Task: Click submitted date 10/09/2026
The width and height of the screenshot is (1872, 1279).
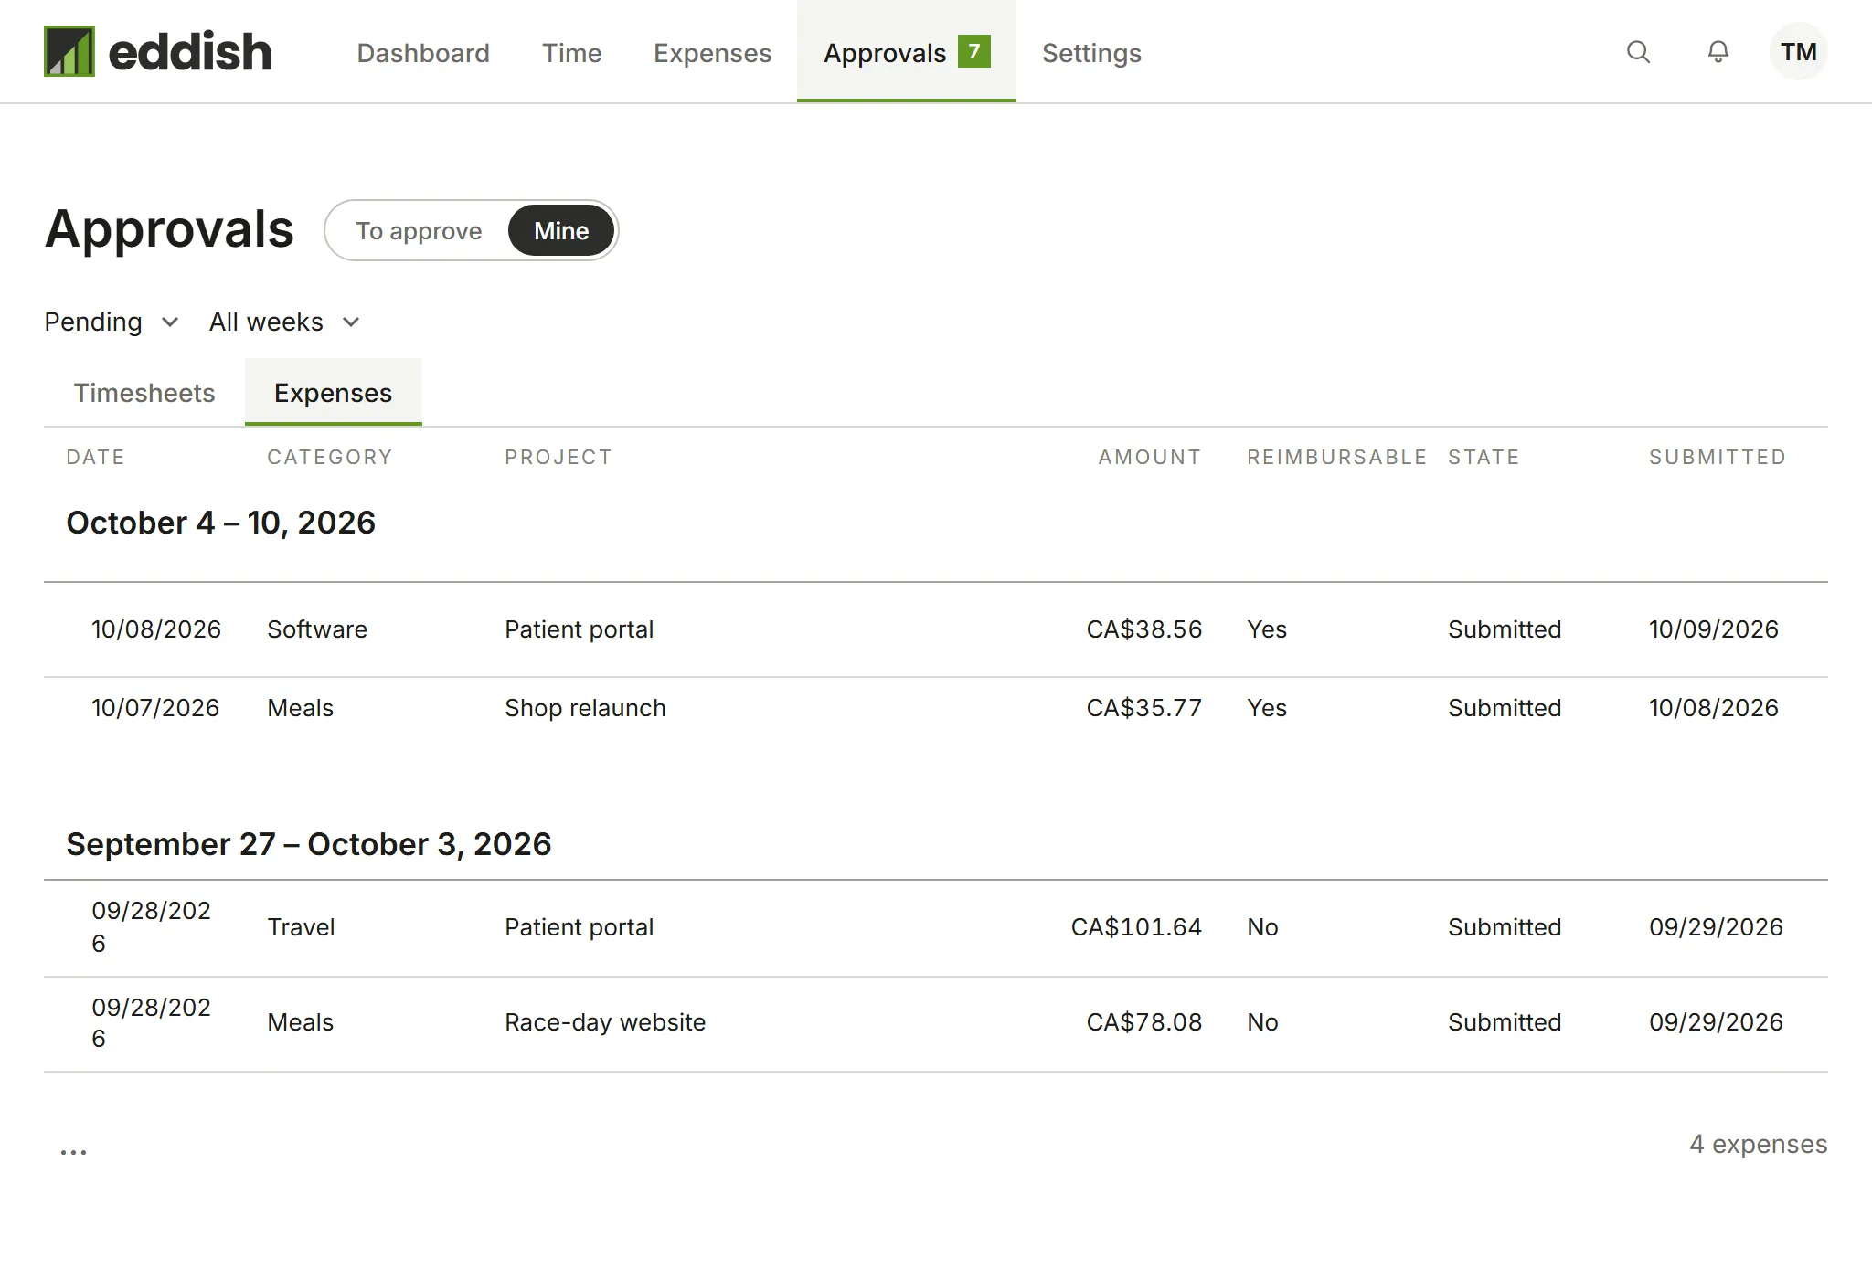Action: (1713, 629)
